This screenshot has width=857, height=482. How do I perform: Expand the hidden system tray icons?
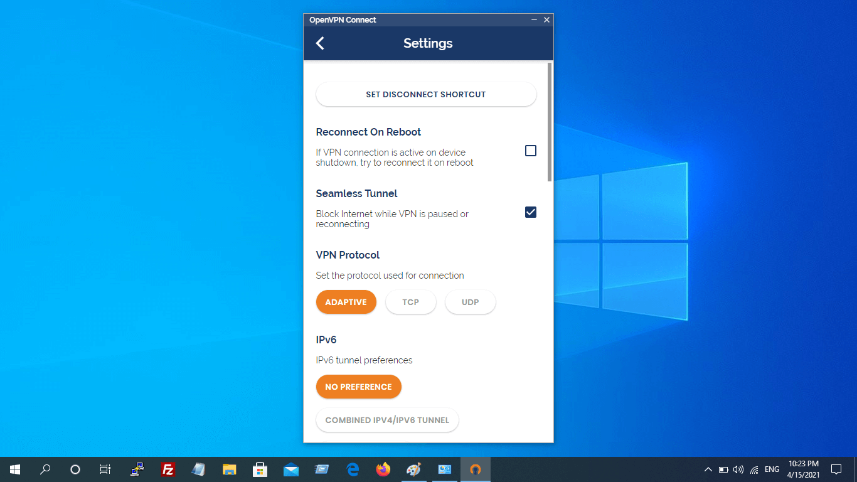pyautogui.click(x=708, y=469)
